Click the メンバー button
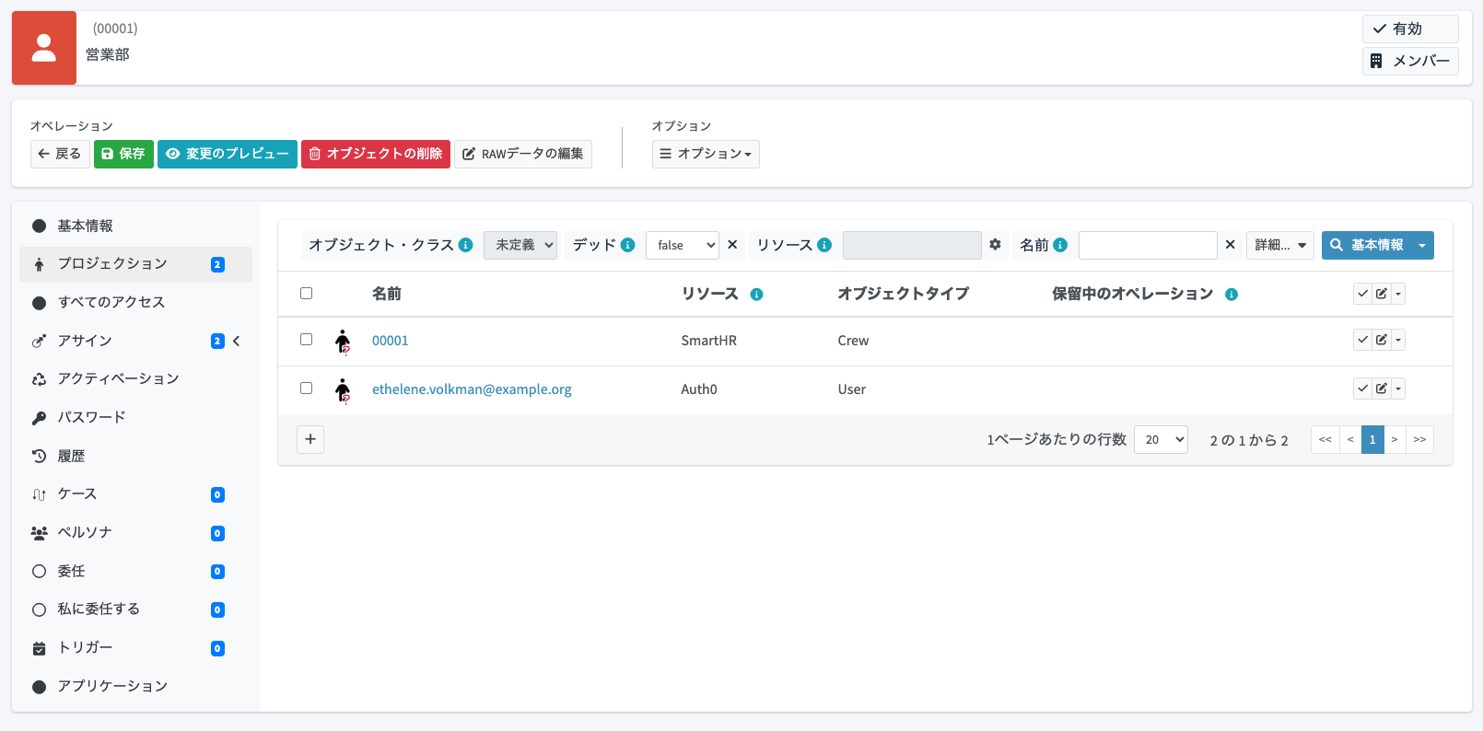Viewport: 1483px width, 731px height. 1410,61
